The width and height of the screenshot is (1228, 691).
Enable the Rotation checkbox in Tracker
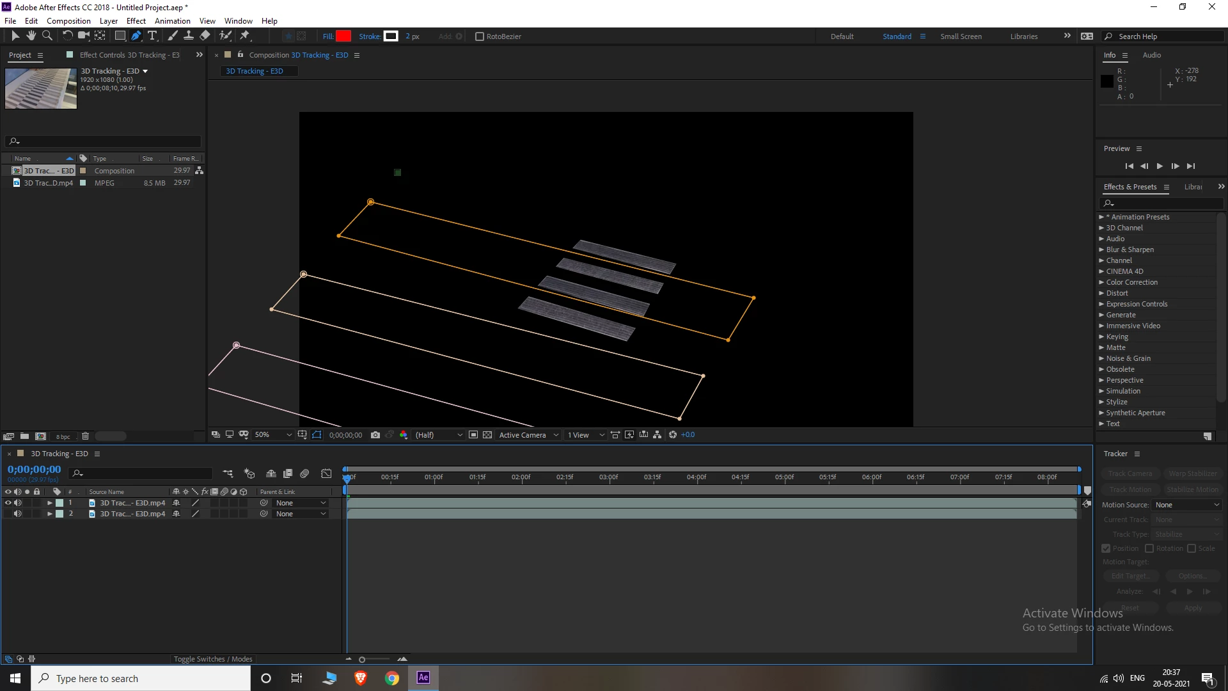pos(1149,548)
